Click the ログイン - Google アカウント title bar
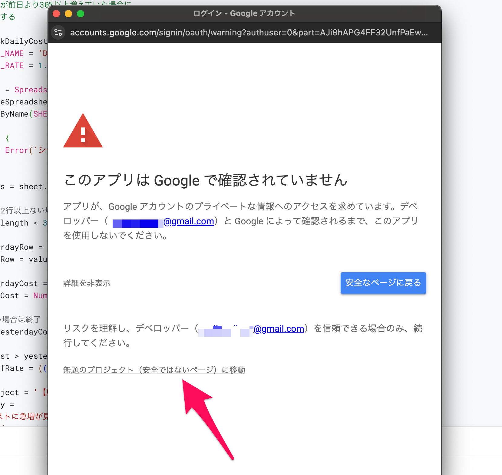Screen dimensions: 502x475 (244, 14)
